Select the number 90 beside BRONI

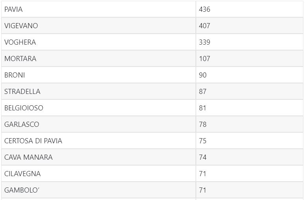pos(203,75)
